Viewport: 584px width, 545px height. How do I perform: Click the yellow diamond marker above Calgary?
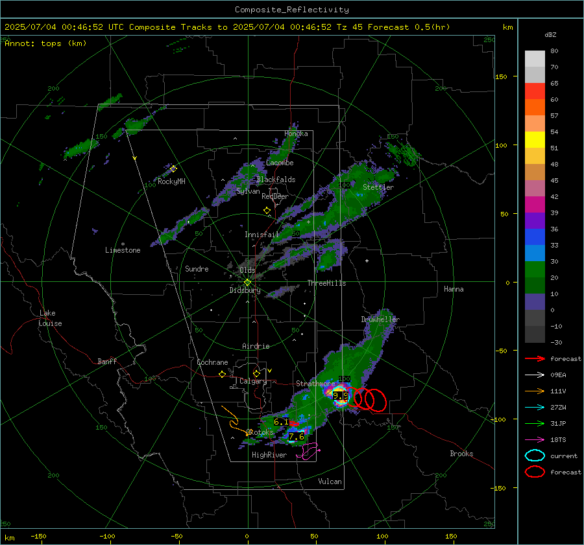point(256,373)
